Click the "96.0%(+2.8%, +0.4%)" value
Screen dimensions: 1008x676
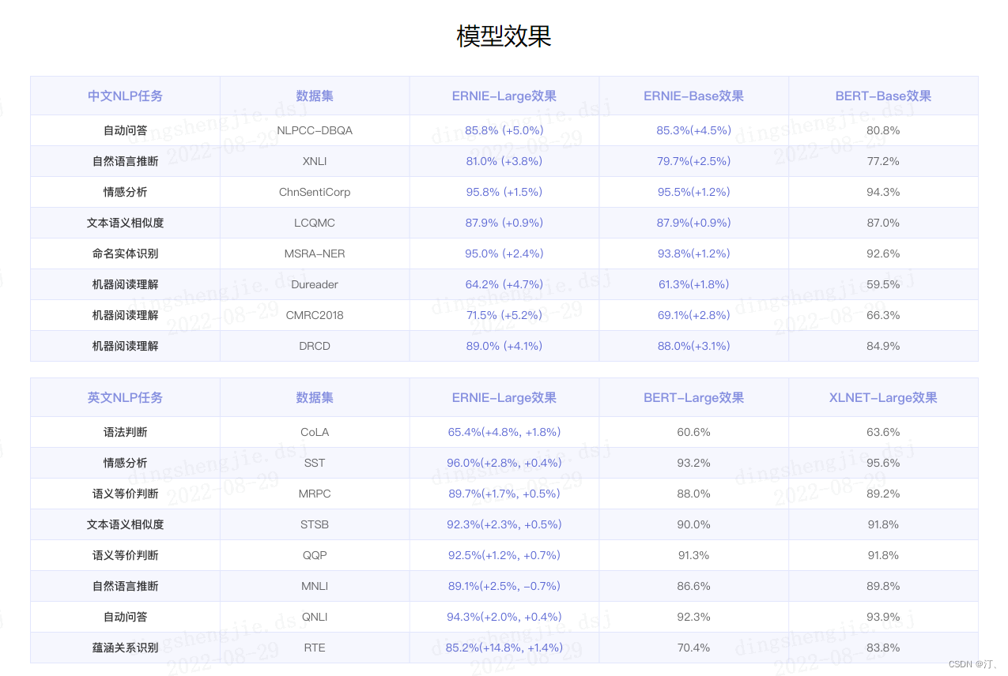click(x=504, y=463)
